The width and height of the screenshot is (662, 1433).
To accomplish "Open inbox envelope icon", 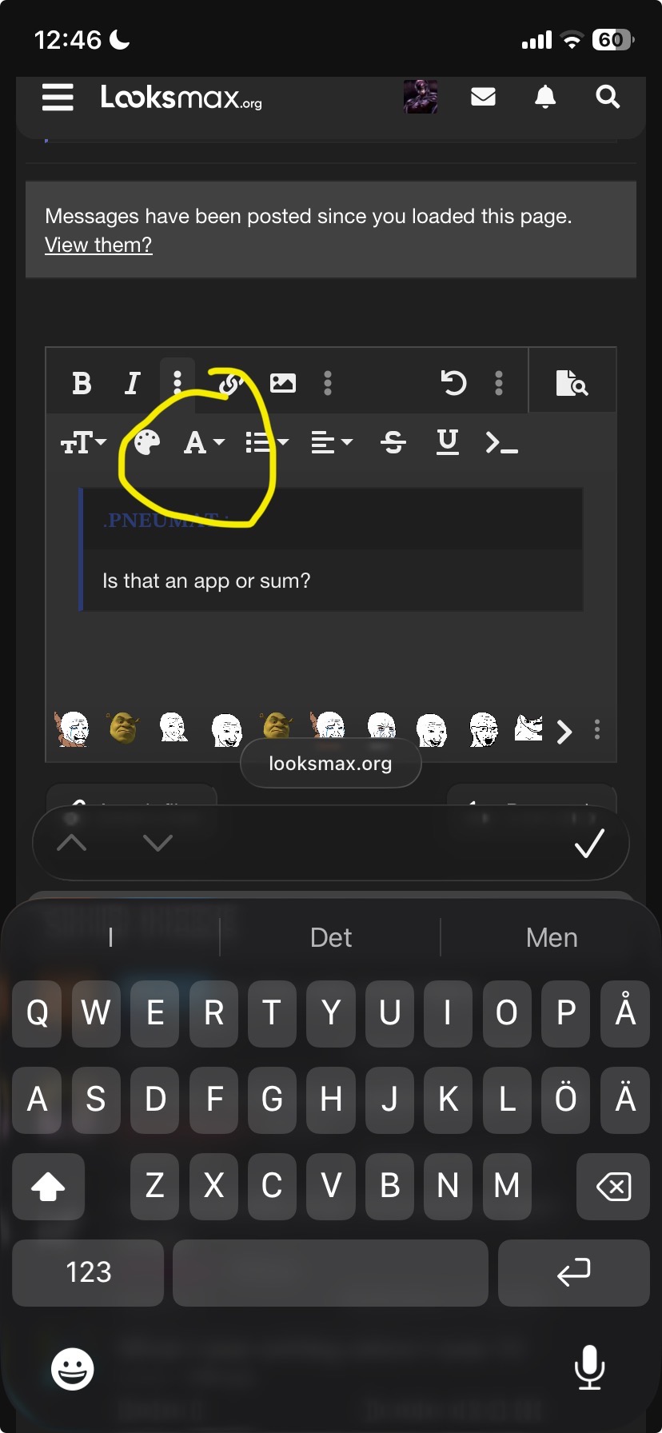I will (x=483, y=97).
